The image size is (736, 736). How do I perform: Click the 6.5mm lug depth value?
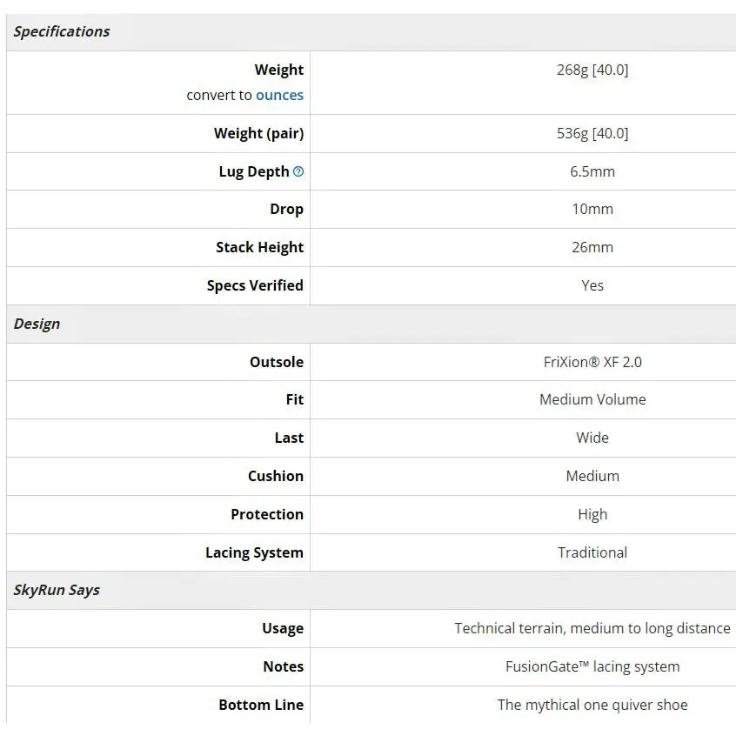point(592,171)
